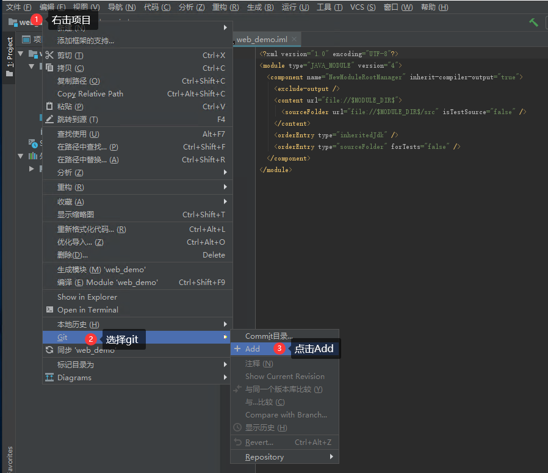Image resolution: width=548 pixels, height=473 pixels.
Task: Click the green build hammer icon
Action: tap(533, 23)
